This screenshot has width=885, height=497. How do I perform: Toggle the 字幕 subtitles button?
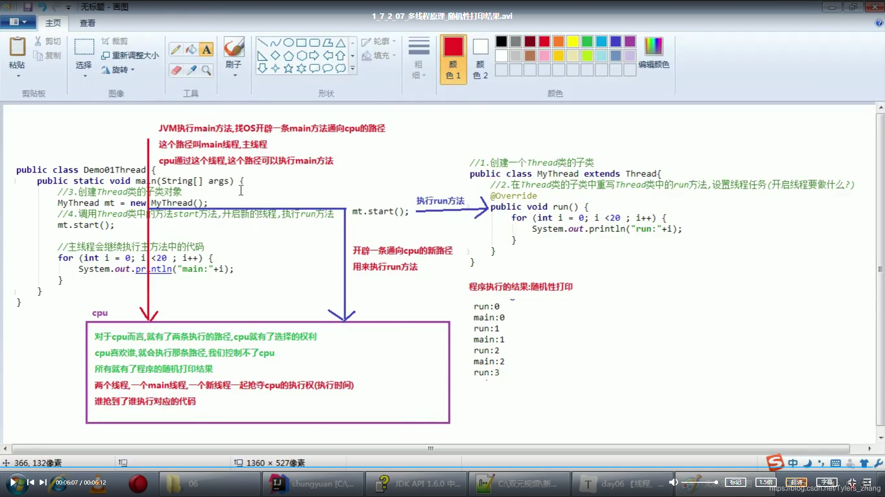826,482
